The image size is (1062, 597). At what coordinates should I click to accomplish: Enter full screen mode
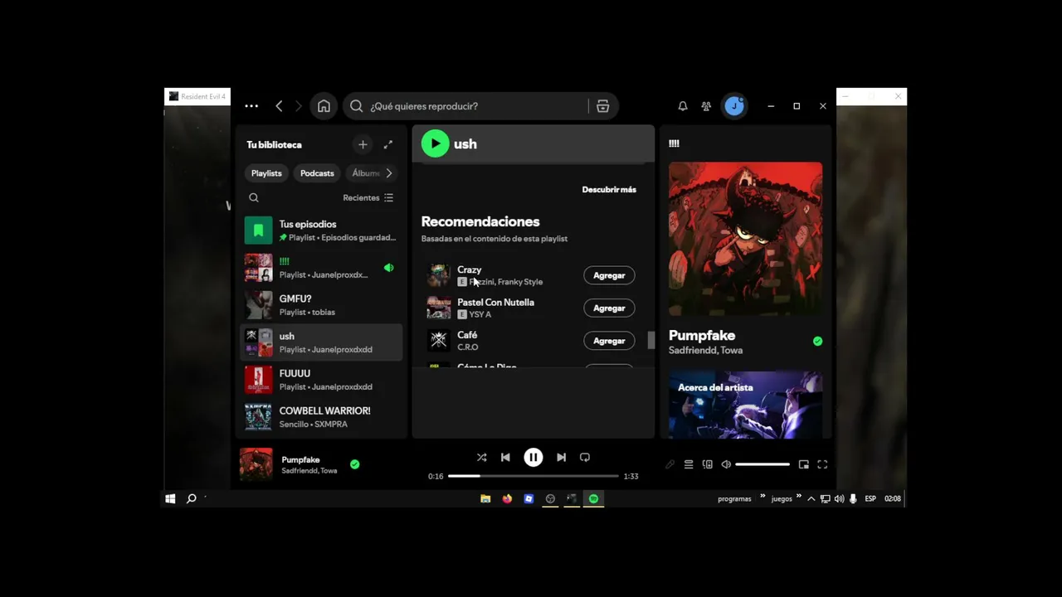point(823,464)
